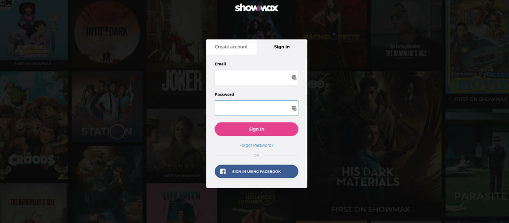Image resolution: width=509 pixels, height=223 pixels.
Task: Open His Dark Materials poster
Action: (374, 143)
